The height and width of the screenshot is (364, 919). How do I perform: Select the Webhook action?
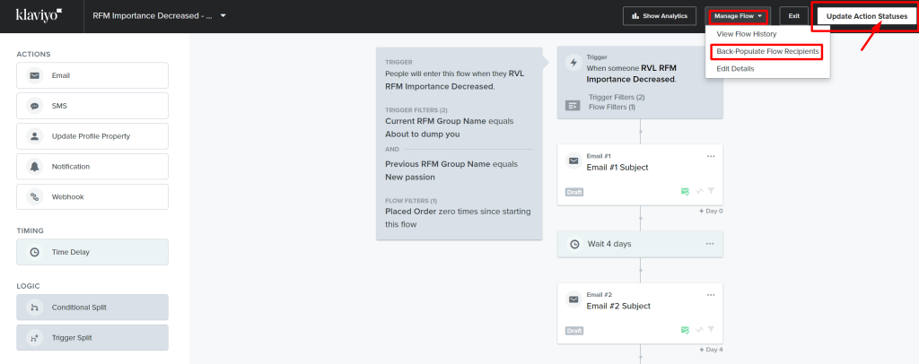click(x=92, y=196)
